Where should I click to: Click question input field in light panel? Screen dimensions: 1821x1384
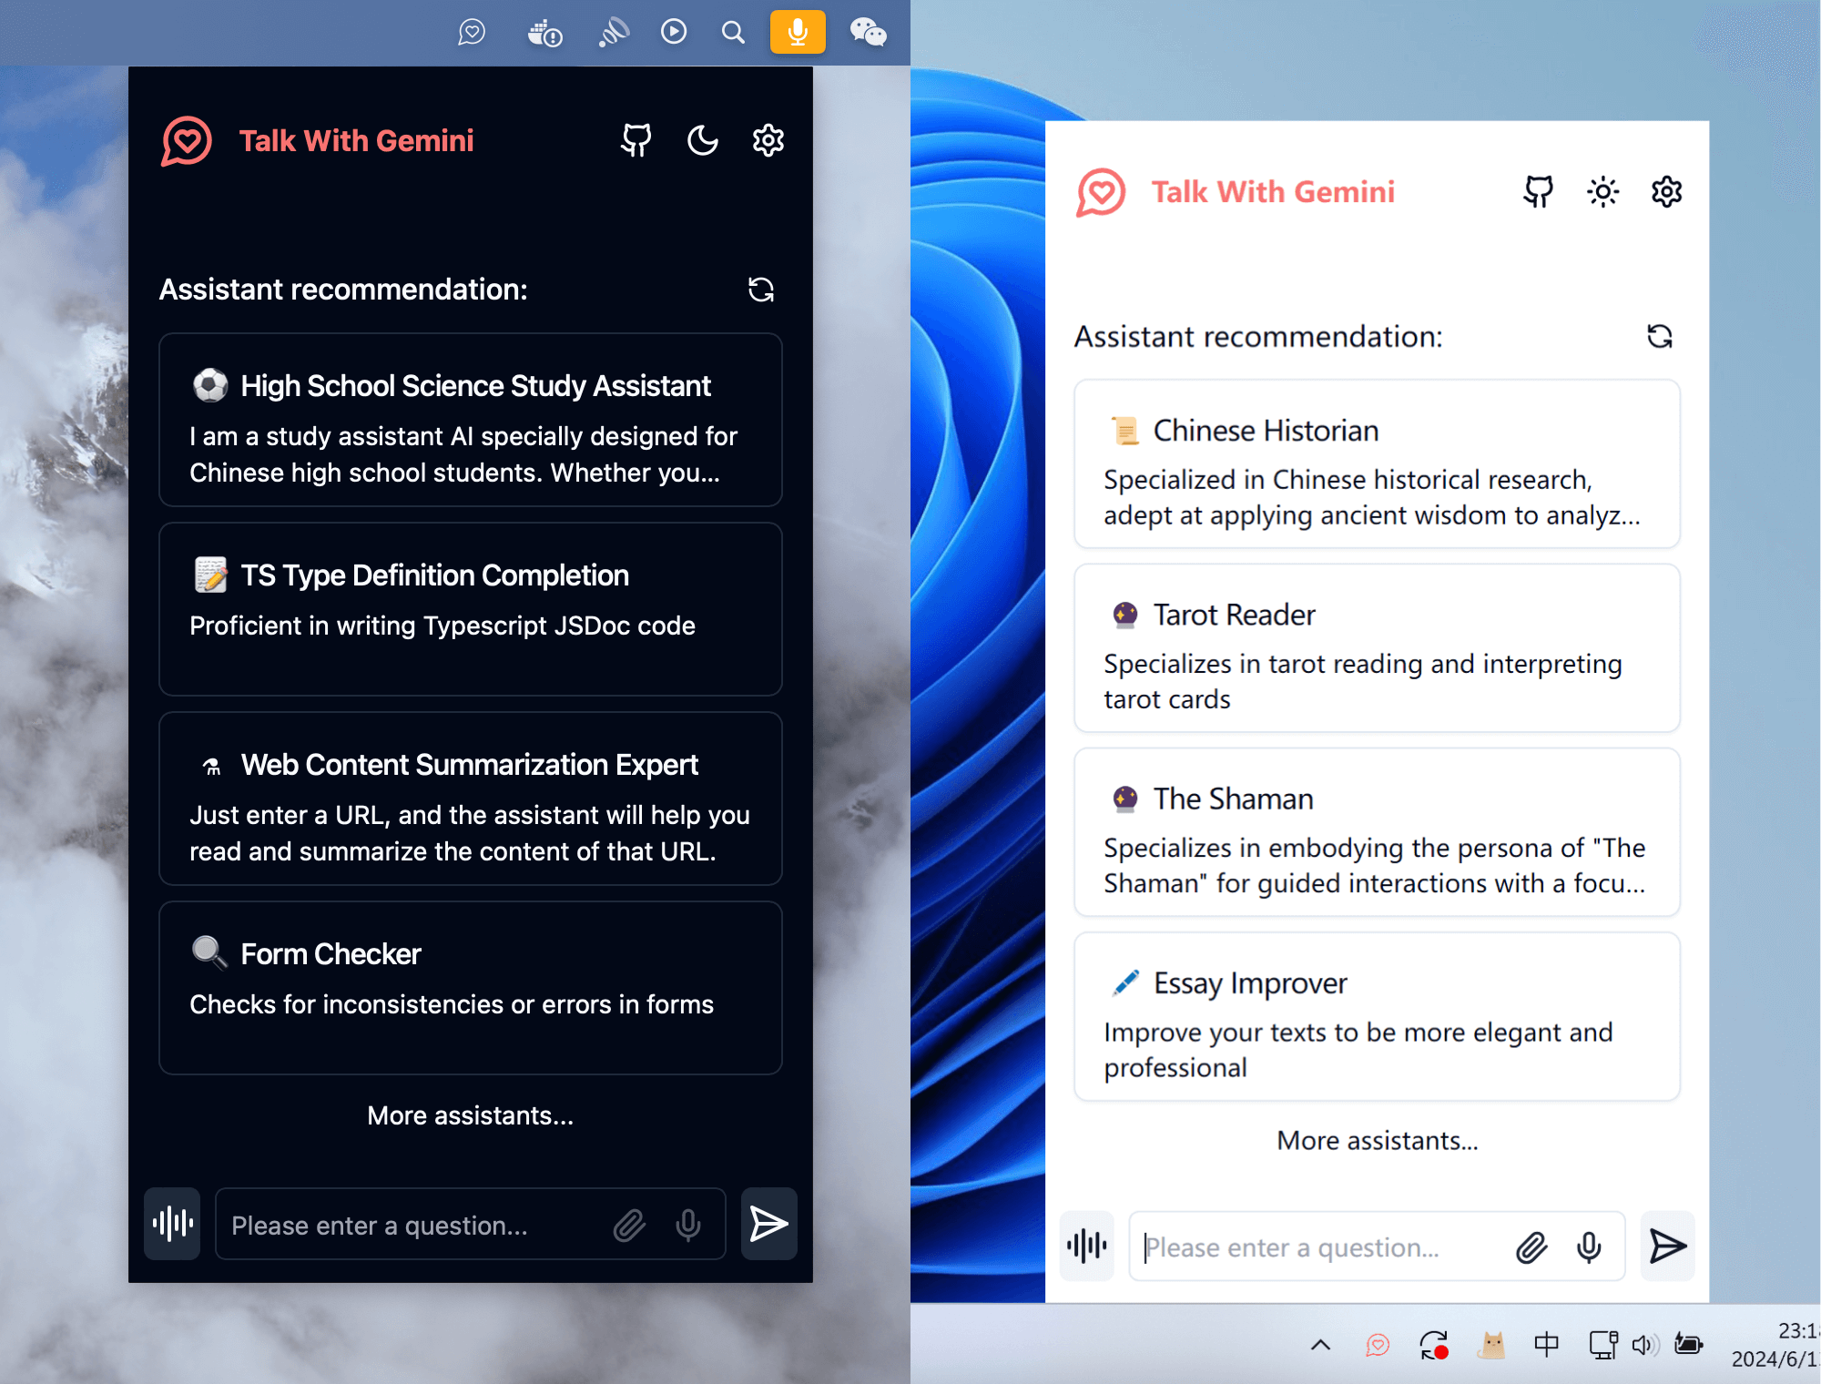pos(1378,1246)
